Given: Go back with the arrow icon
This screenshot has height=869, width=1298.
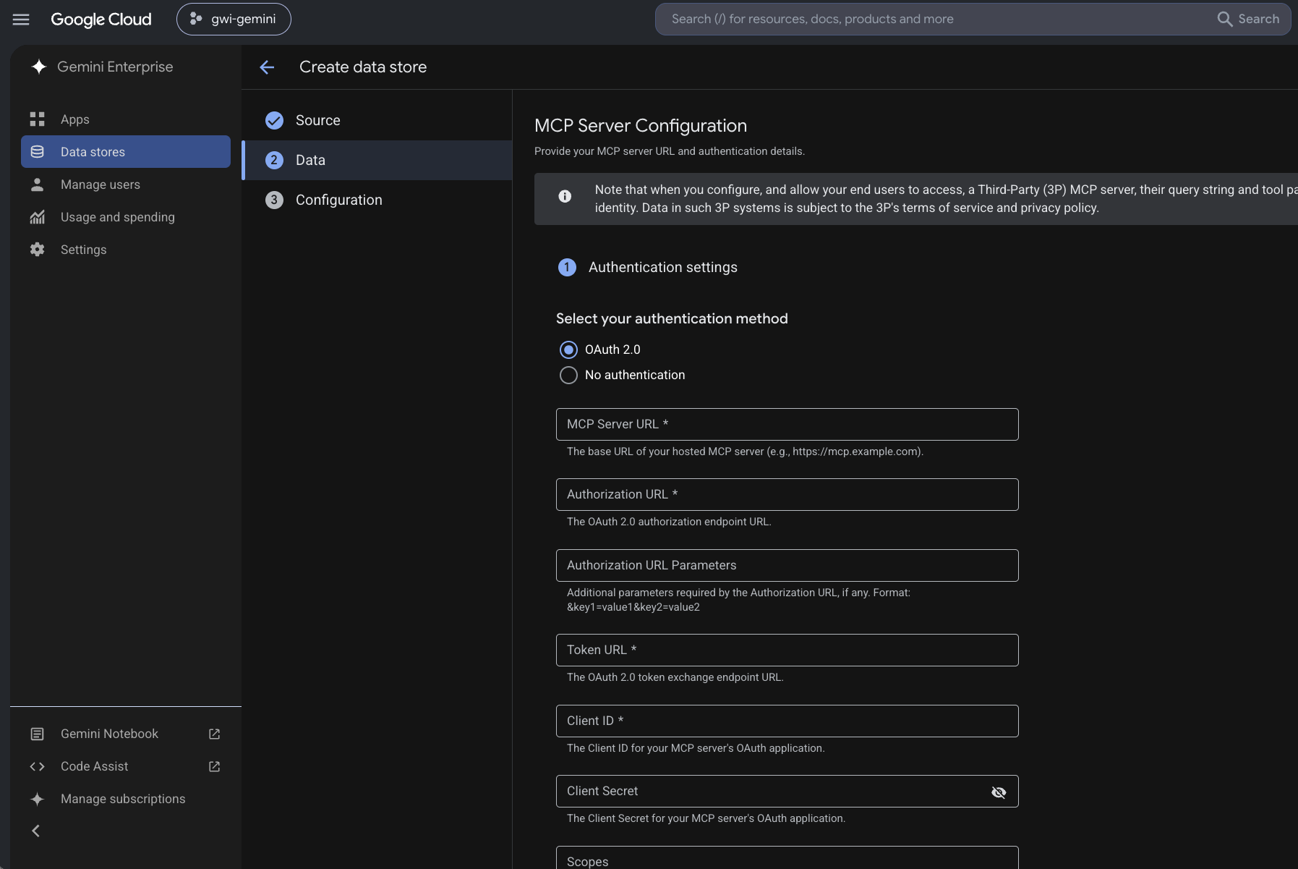Looking at the screenshot, I should (267, 67).
